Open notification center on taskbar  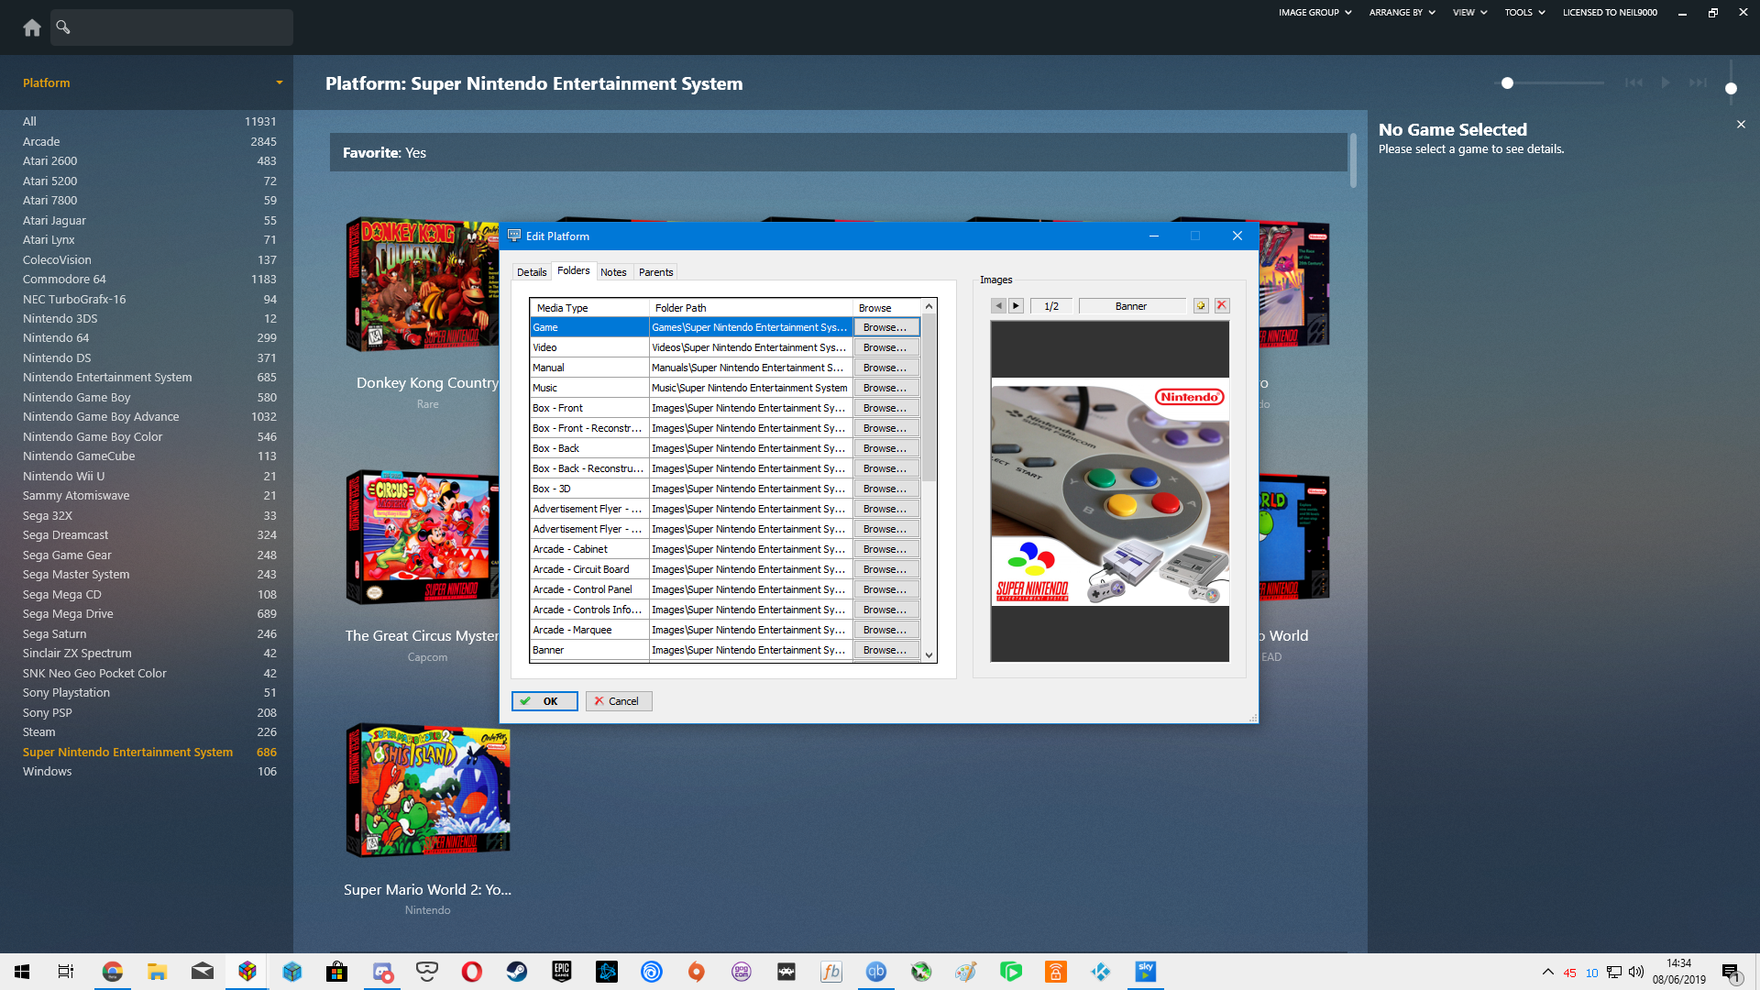coord(1731,973)
